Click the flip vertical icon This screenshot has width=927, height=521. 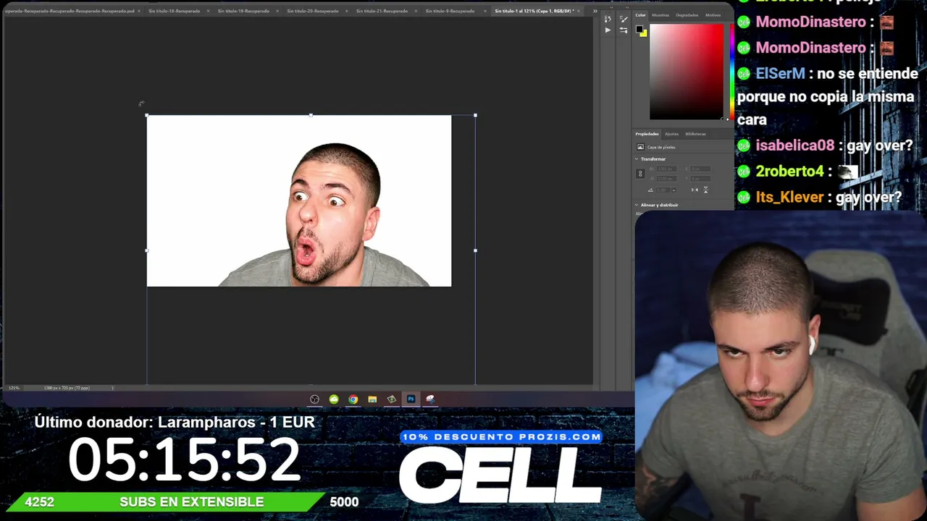(x=705, y=190)
